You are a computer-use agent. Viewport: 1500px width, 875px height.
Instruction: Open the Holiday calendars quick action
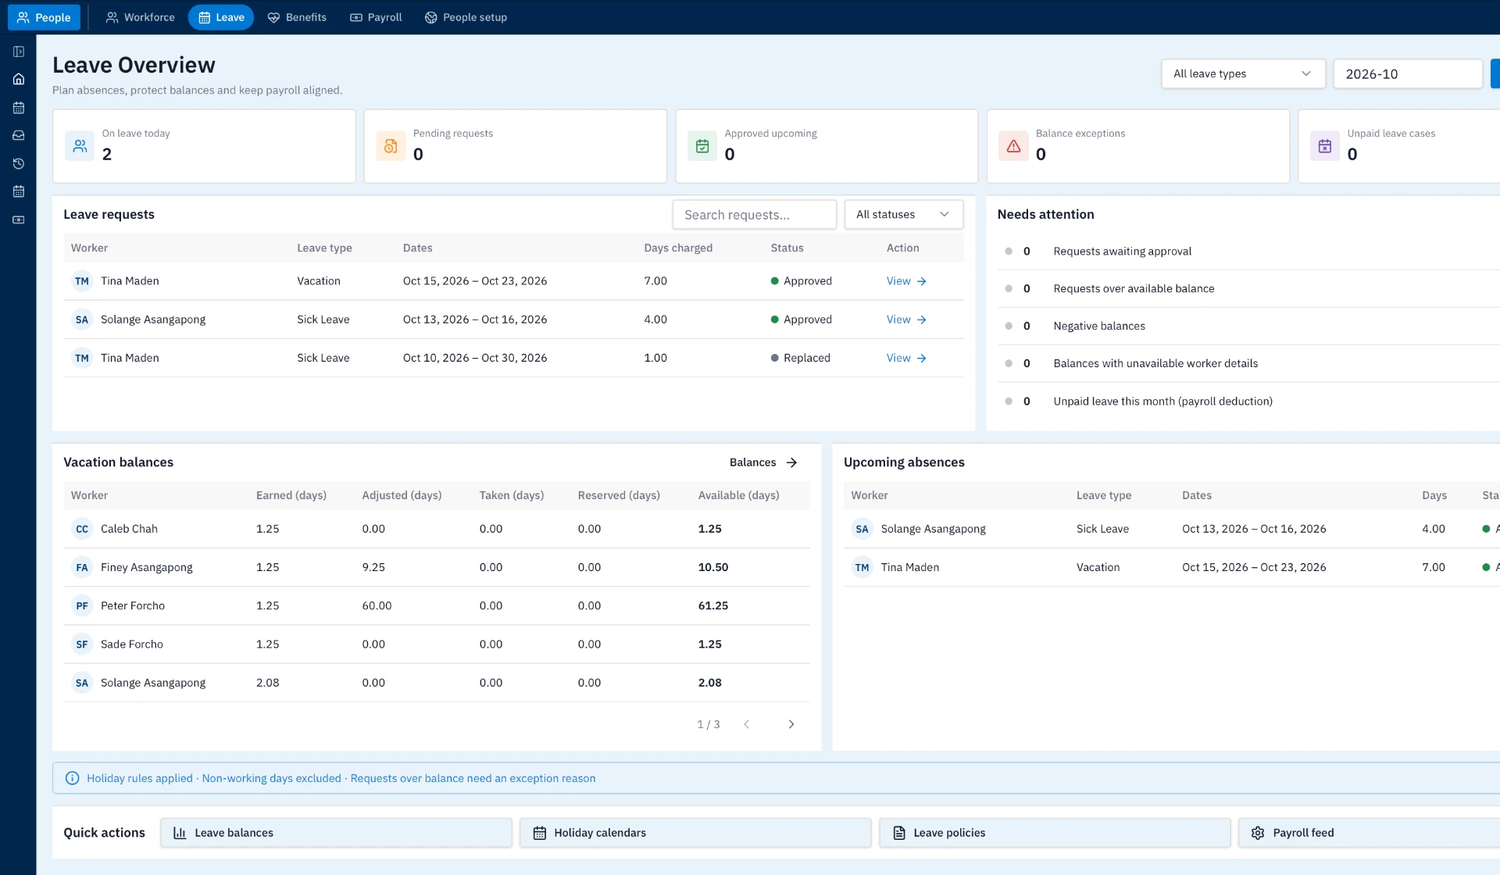point(695,833)
